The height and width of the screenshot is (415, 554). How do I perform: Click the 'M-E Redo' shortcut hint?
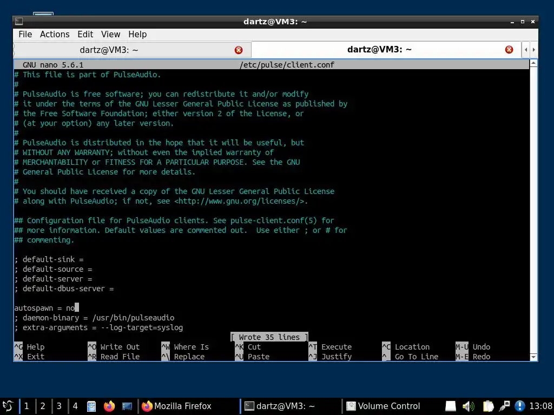(473, 357)
